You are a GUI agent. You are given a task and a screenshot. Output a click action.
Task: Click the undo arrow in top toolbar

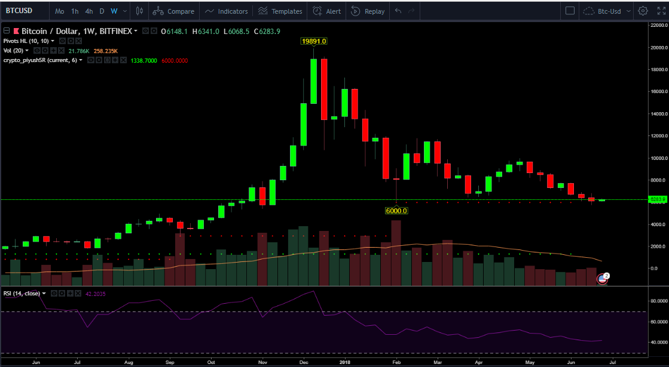coord(398,11)
